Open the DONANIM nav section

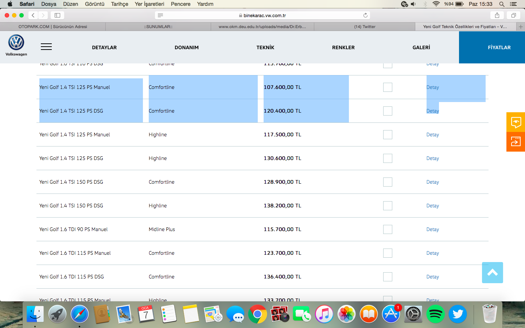(x=187, y=47)
